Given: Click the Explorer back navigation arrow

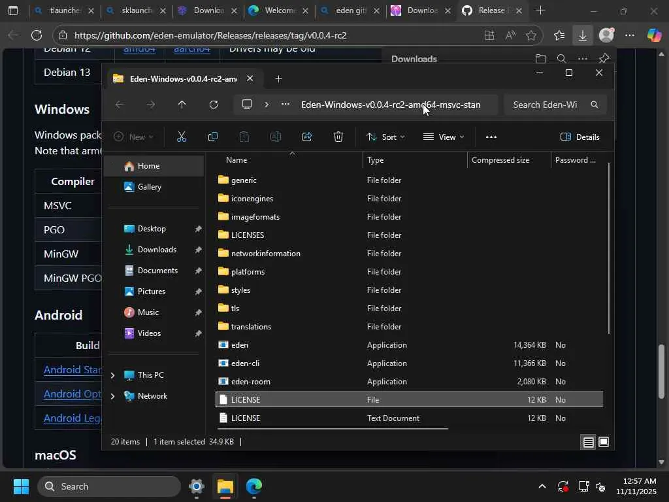Looking at the screenshot, I should [x=120, y=105].
